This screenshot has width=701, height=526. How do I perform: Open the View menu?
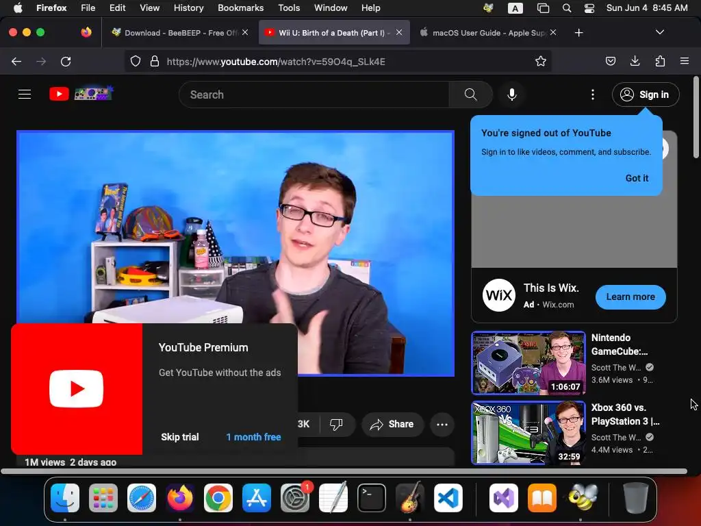(149, 8)
